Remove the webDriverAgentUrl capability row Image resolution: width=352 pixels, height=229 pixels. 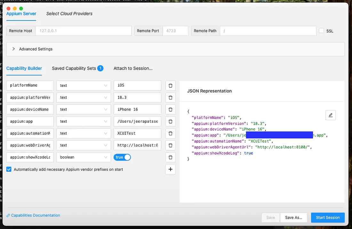(x=170, y=145)
